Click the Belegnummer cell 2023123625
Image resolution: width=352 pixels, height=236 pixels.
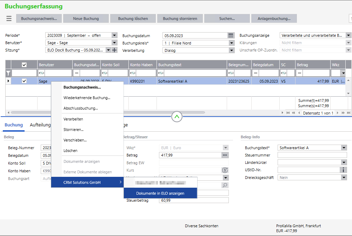pos(239,81)
